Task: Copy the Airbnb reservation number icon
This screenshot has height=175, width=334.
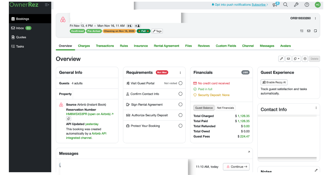Action: 68,119
